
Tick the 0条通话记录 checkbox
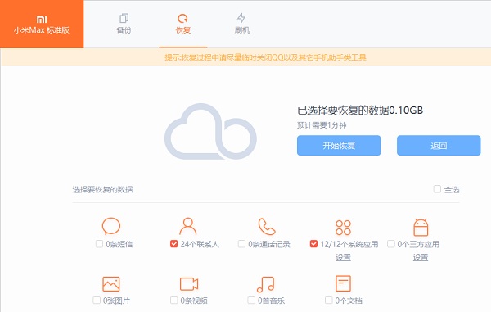point(241,244)
